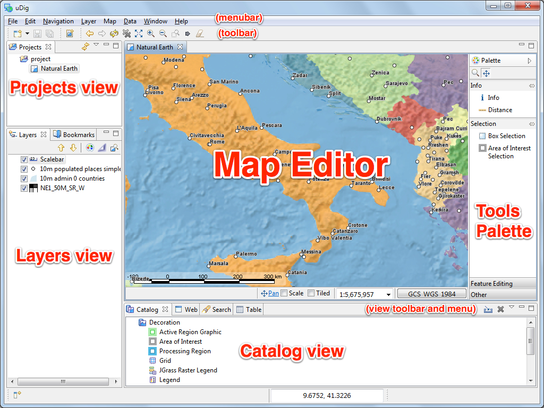Toggle NE1_50M_SR_W layer checkbox
Viewport: 544px width, 408px height.
[x=24, y=189]
